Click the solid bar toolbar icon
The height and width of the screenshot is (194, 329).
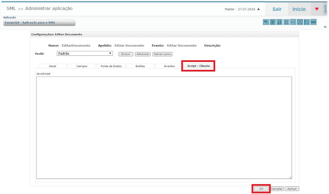tap(314, 22)
